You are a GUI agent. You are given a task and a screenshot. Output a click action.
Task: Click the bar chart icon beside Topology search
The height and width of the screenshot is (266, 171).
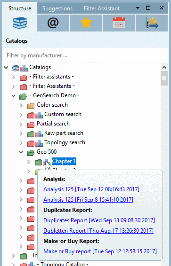39,143
